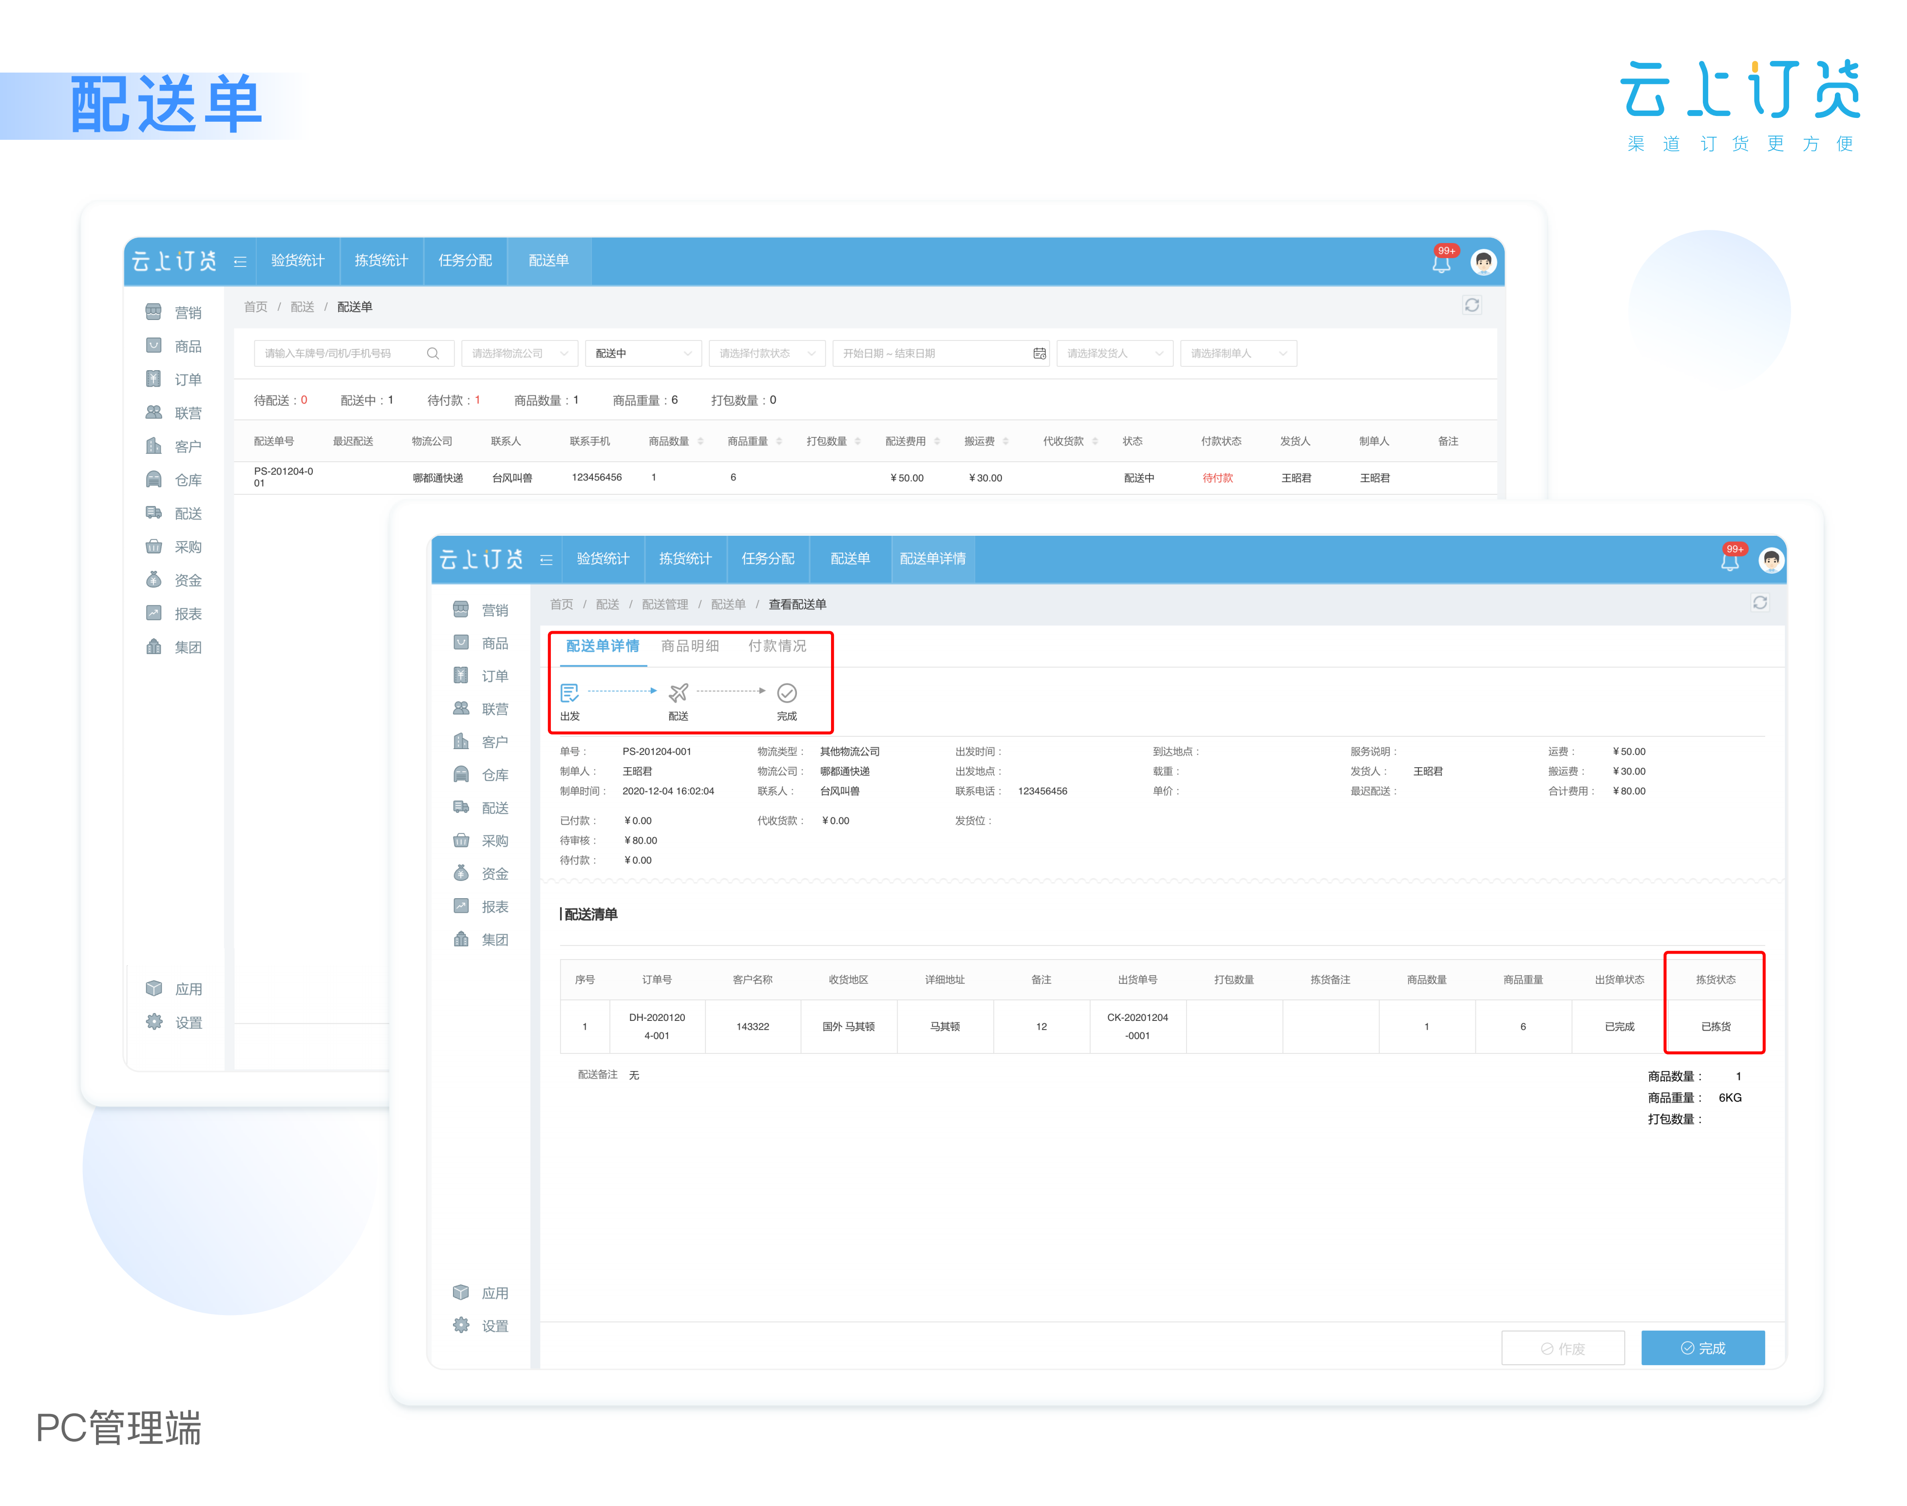Open 设置 gear in front window sidebar
Viewport: 1907px width, 1506px height.
460,1325
